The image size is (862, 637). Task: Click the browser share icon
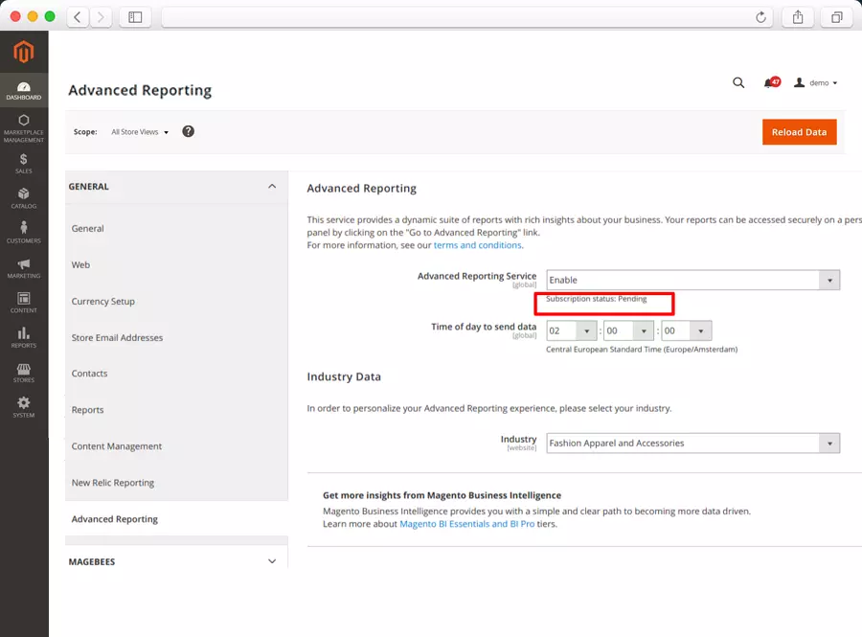798,17
